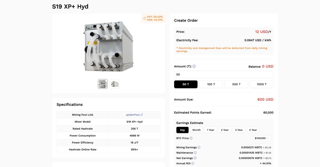Show the 1 Year earnings estimate
The image size is (320, 167).
(x=211, y=130)
